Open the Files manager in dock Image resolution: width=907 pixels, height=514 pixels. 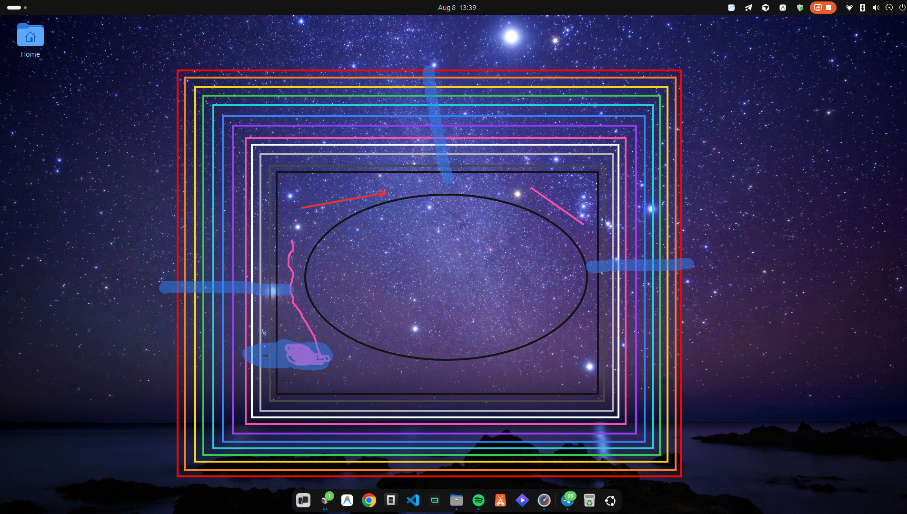[457, 500]
